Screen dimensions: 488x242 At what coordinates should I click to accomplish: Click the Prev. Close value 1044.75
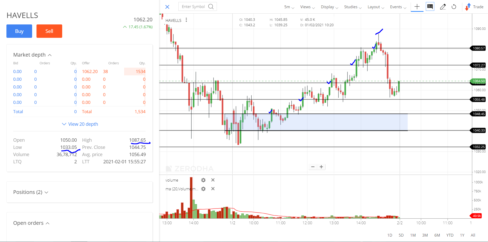click(137, 147)
